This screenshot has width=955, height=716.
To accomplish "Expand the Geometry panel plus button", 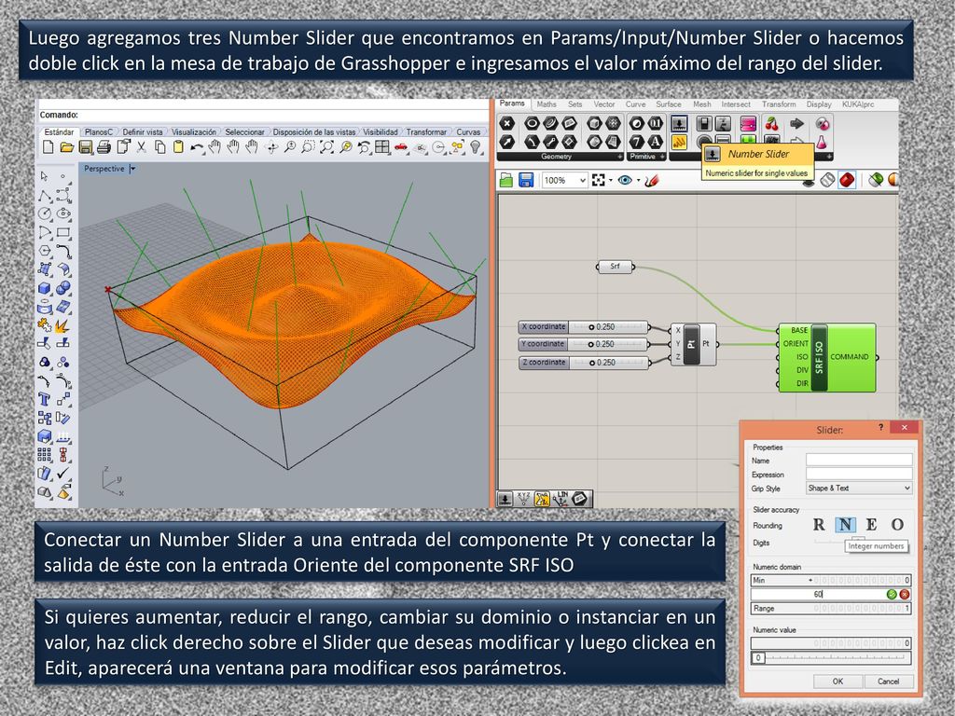I will 620,157.
